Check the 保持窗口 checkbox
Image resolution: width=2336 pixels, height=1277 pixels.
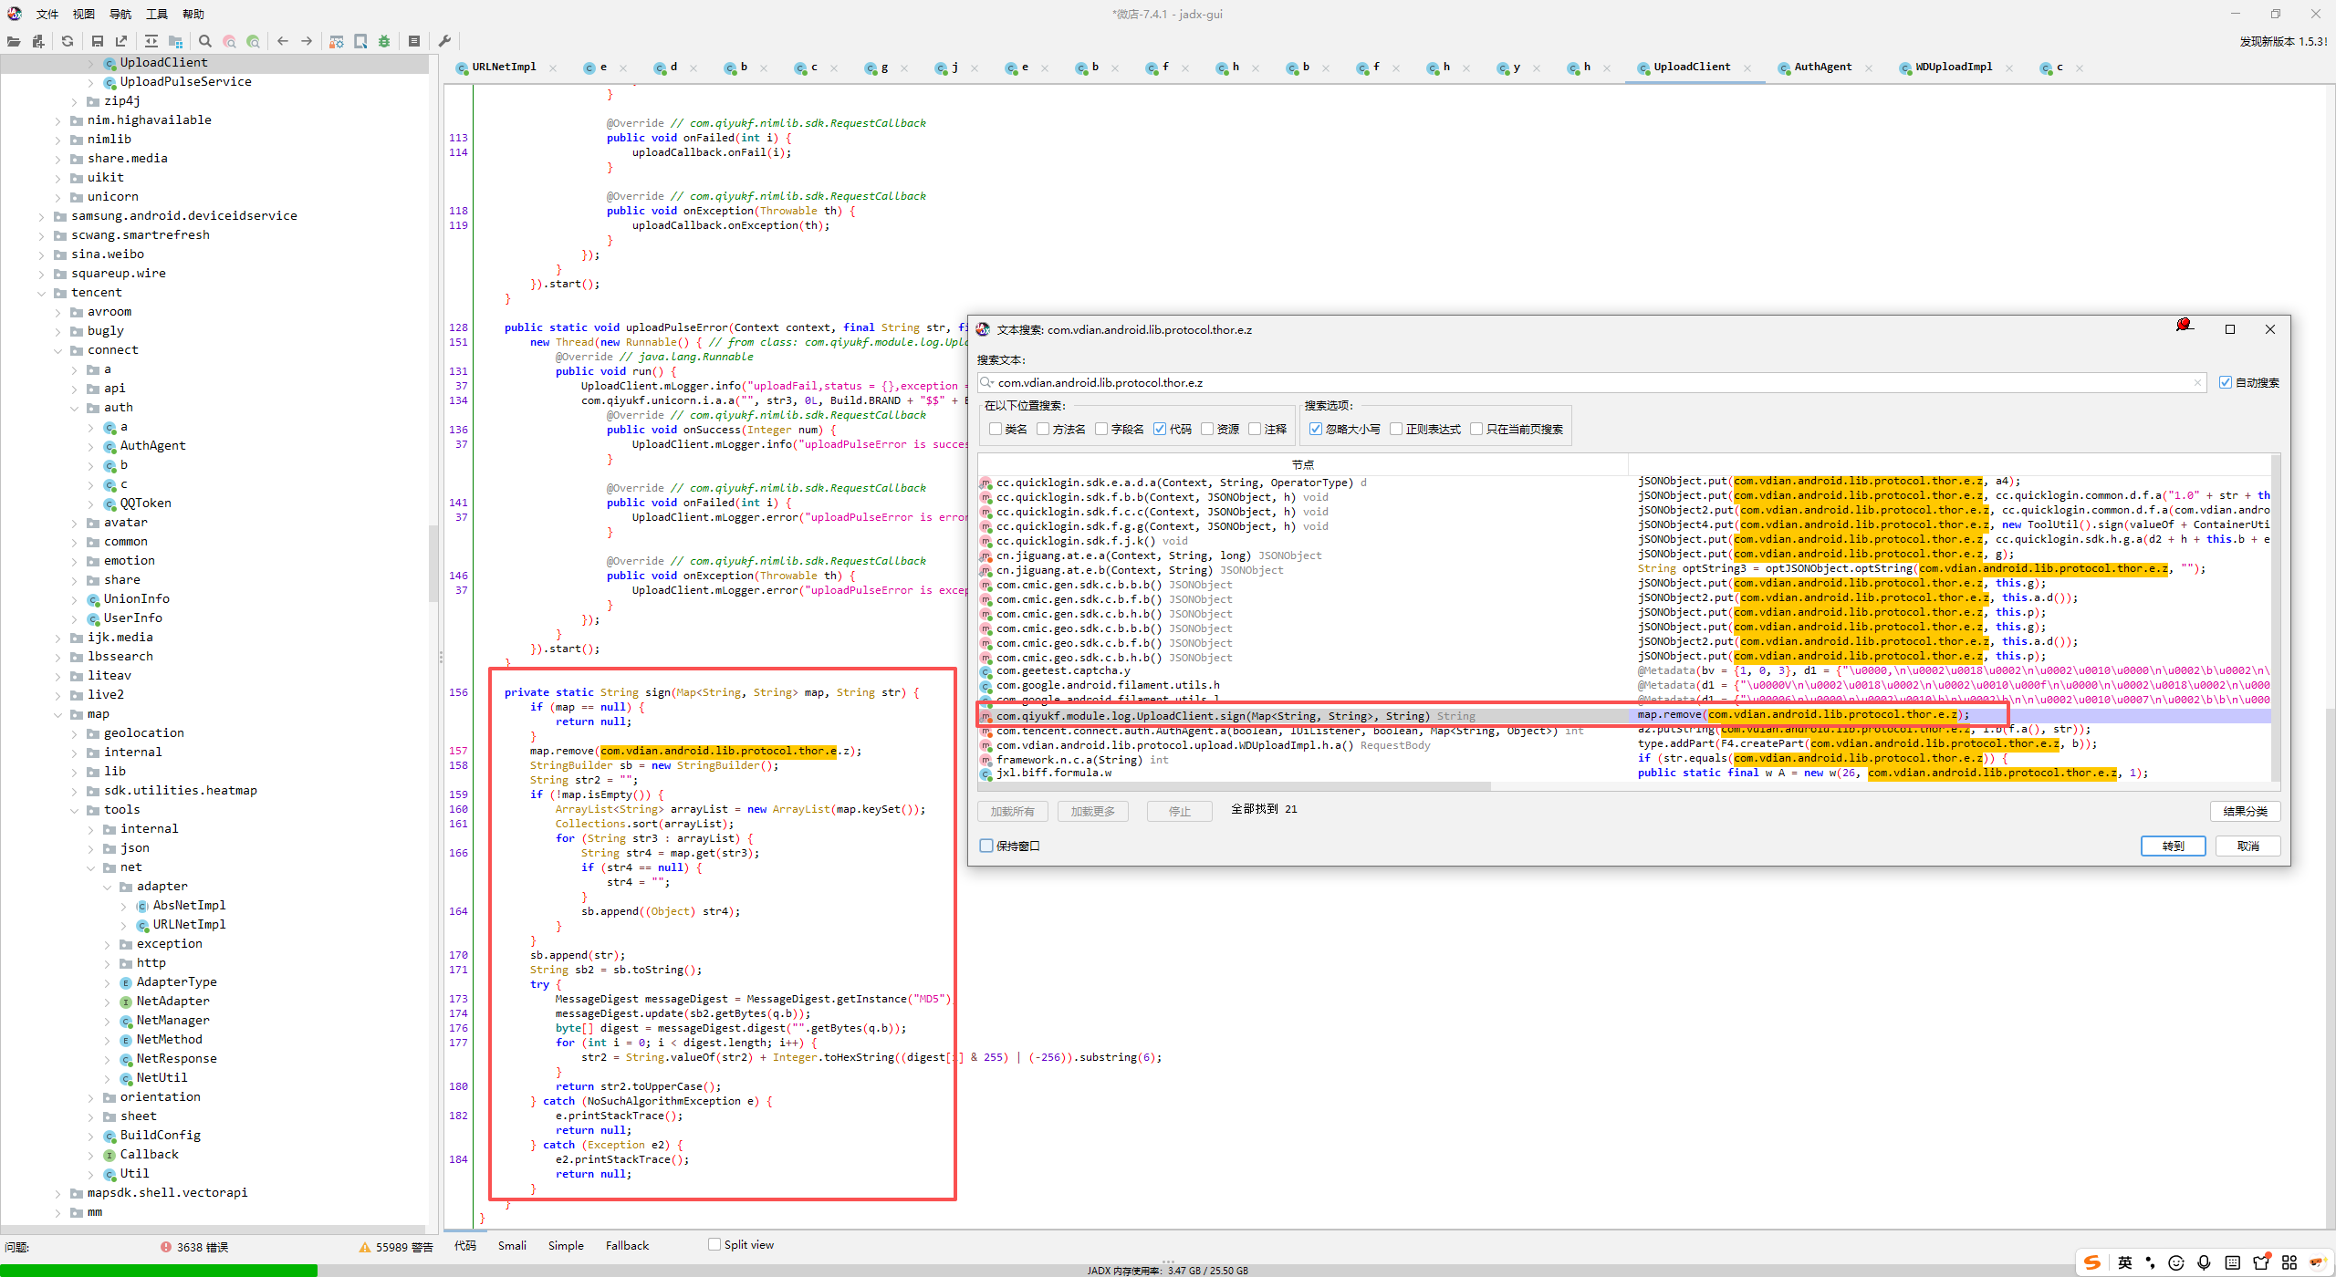click(x=986, y=846)
